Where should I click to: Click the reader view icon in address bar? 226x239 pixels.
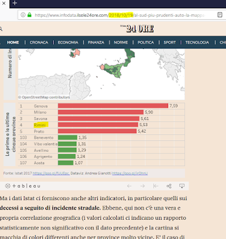click(x=219, y=15)
